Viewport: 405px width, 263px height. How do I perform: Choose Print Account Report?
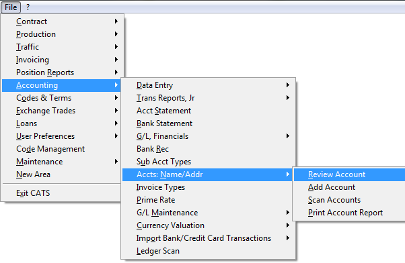point(349,213)
